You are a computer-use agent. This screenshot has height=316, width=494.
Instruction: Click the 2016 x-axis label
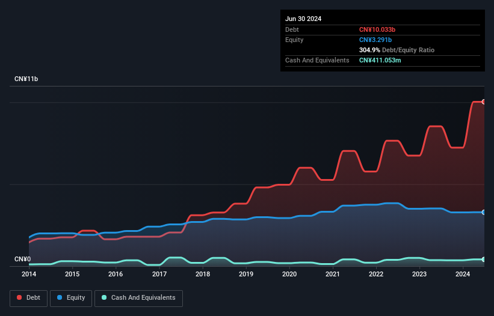tap(116, 274)
